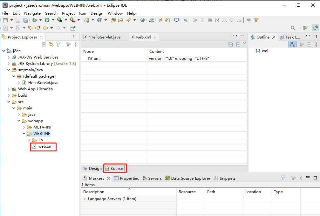Switch to Design tab of web.xml
Viewport: 320px width, 216px height.
pos(93,168)
